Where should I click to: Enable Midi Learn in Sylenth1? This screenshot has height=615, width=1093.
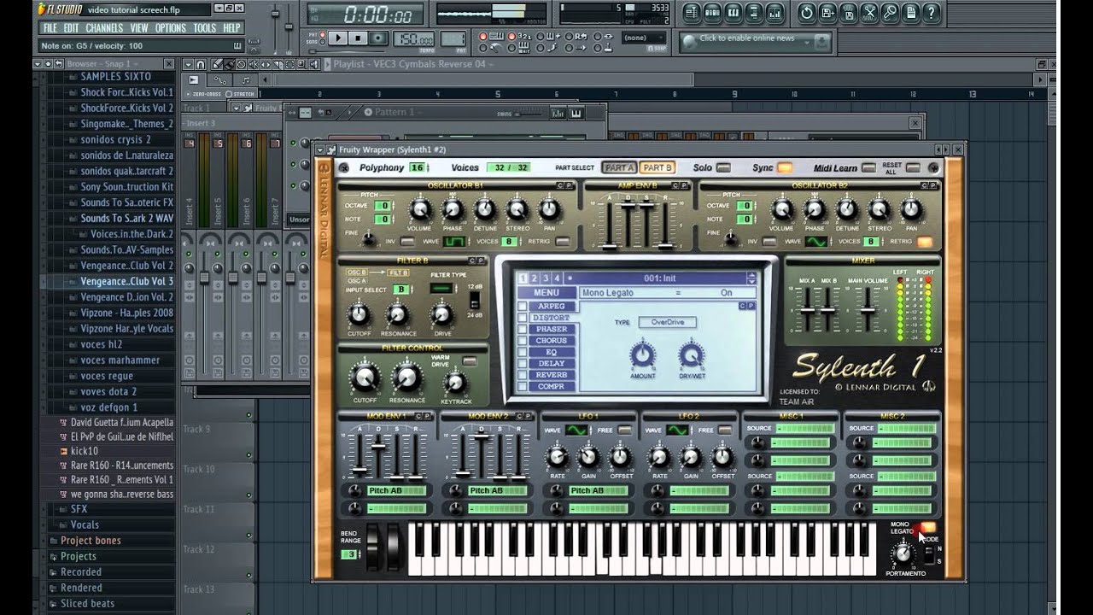click(x=868, y=168)
